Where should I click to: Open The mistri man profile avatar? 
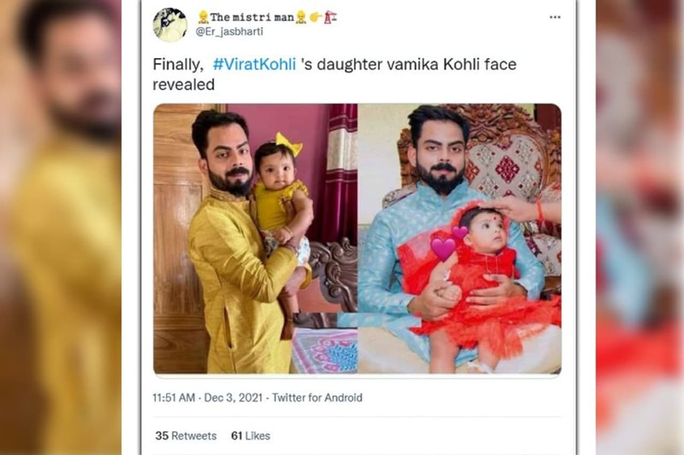pos(170,25)
